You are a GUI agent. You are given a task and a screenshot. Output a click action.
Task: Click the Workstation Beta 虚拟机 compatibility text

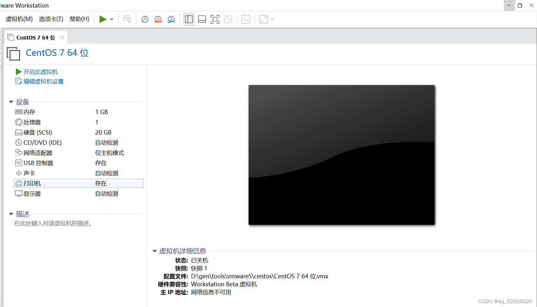tap(224, 284)
